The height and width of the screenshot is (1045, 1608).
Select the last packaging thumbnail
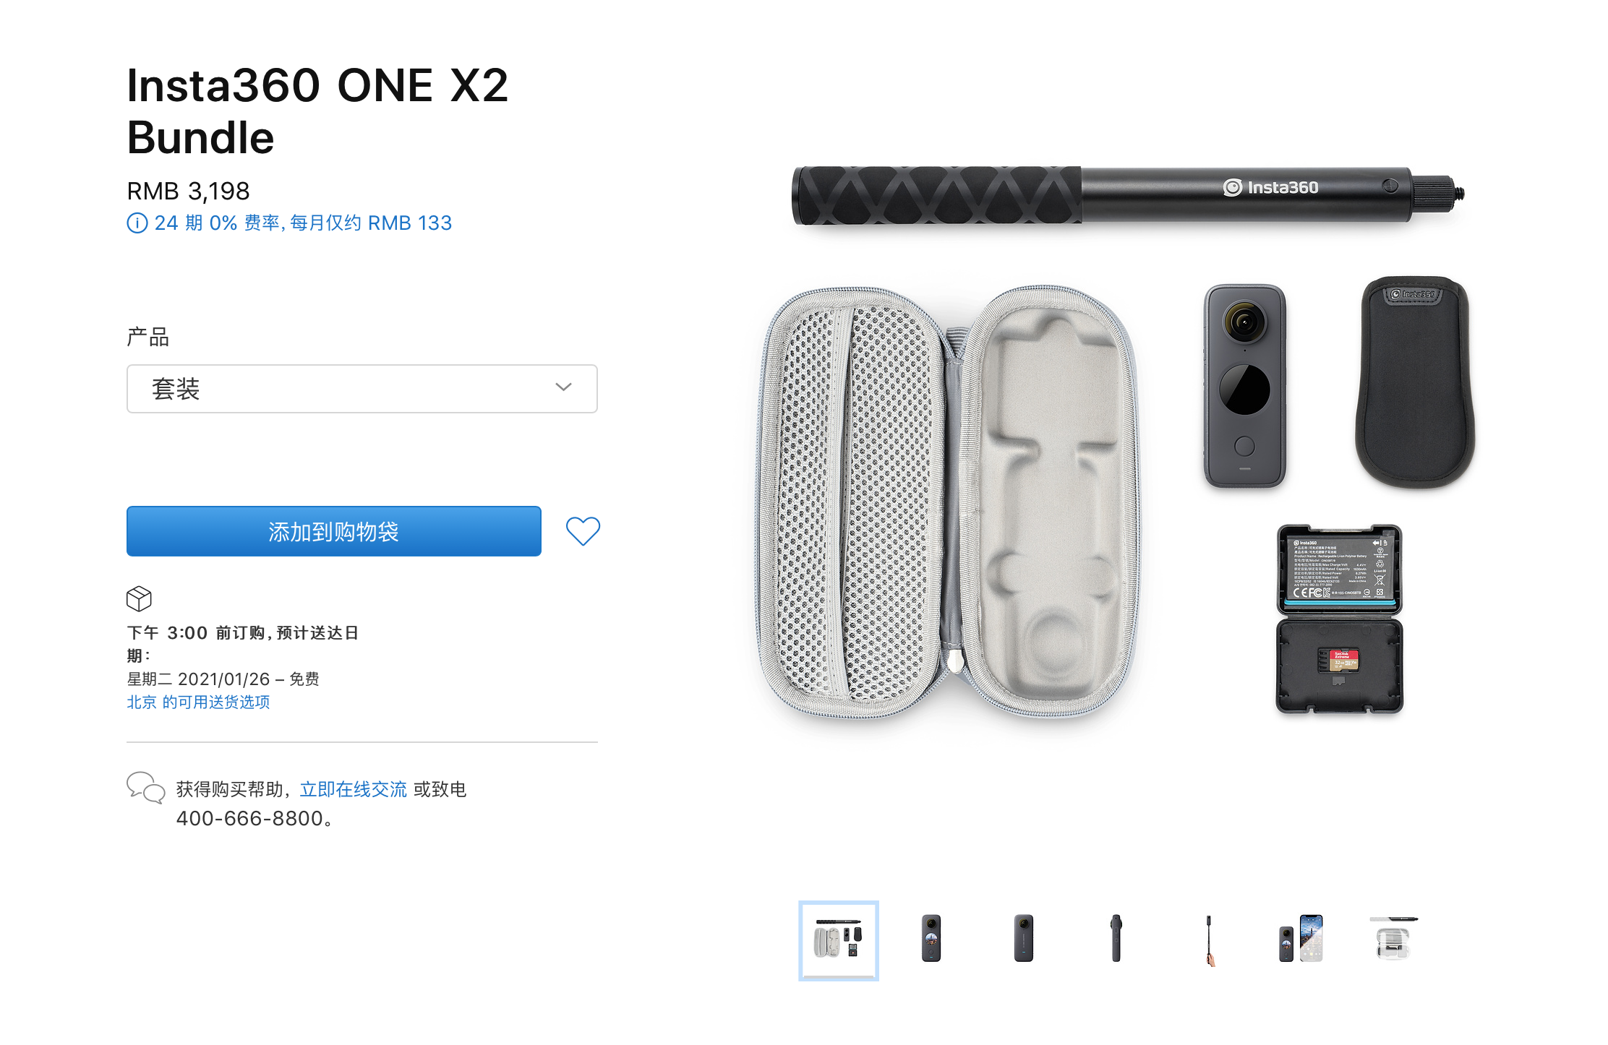(1394, 938)
